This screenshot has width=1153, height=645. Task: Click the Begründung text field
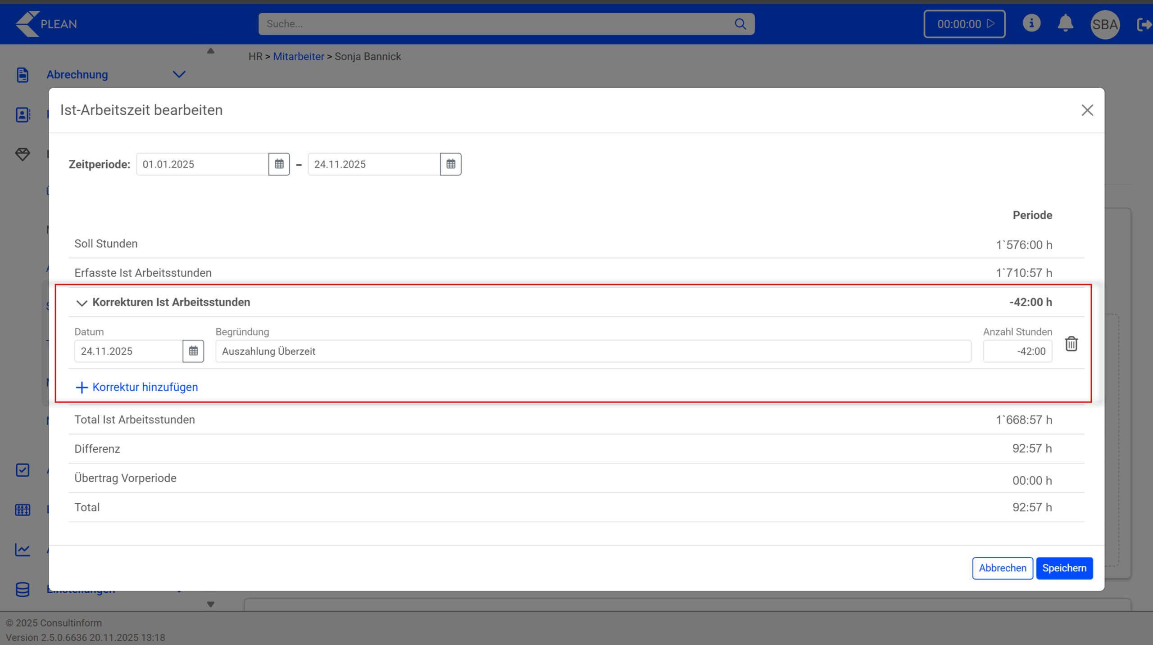pyautogui.click(x=593, y=351)
